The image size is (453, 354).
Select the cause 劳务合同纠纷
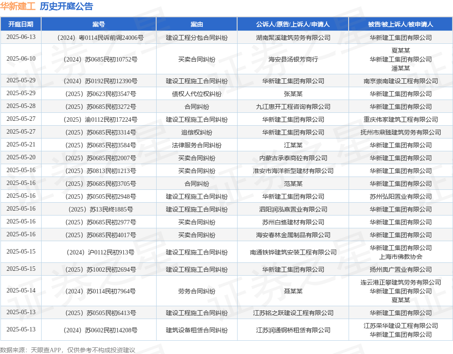197,291
